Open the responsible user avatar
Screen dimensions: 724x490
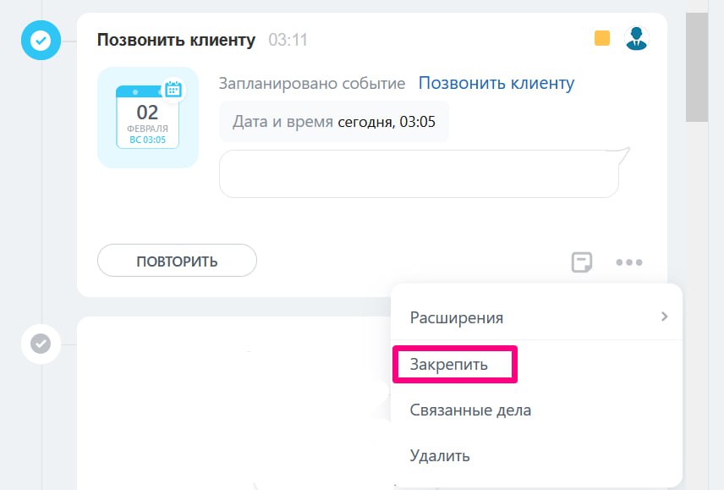tap(635, 38)
